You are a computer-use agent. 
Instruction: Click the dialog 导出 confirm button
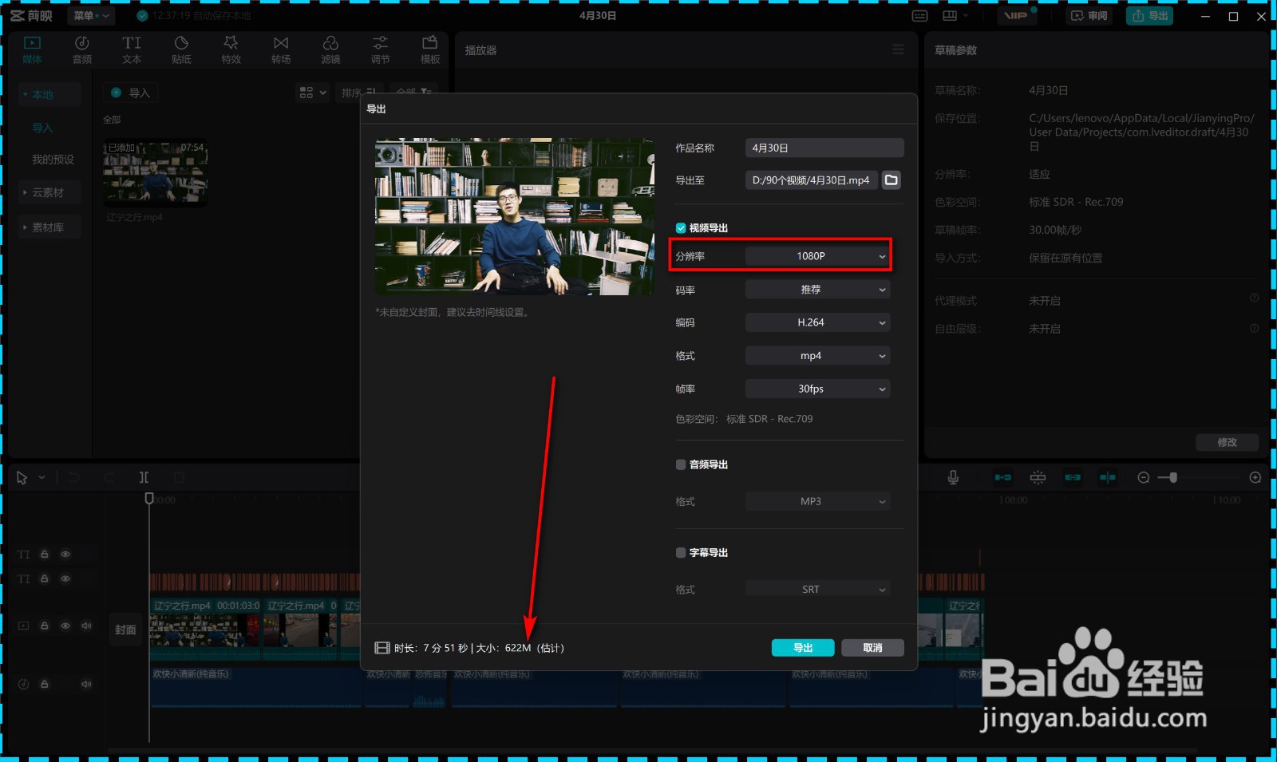click(x=803, y=648)
